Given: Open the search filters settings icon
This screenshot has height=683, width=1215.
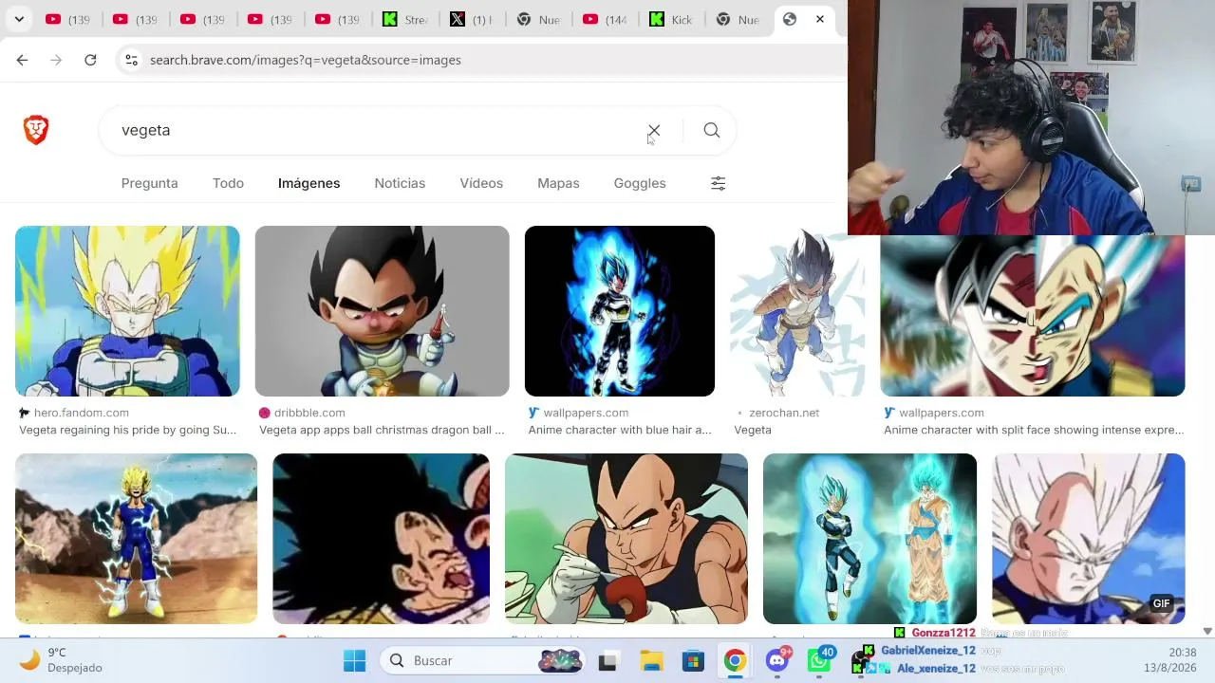Looking at the screenshot, I should pos(719,183).
